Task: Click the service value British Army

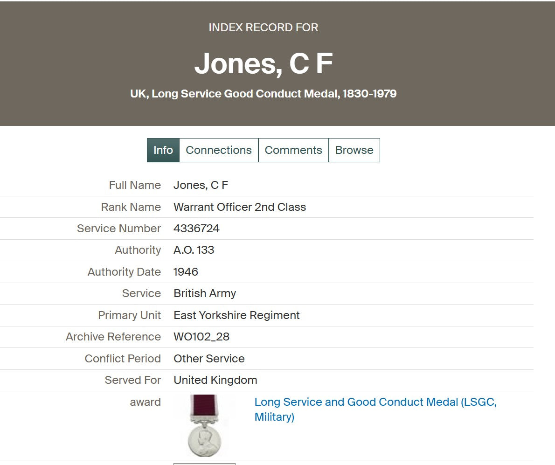Action: 205,293
